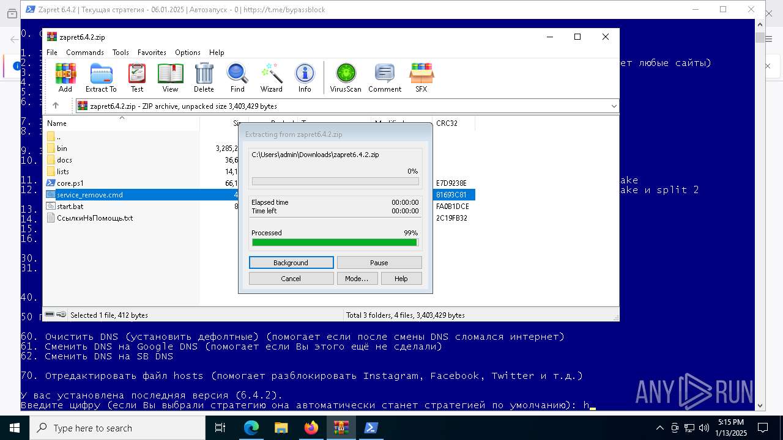Click the Test archive toolbar icon
This screenshot has width=783, height=440.
[137, 78]
